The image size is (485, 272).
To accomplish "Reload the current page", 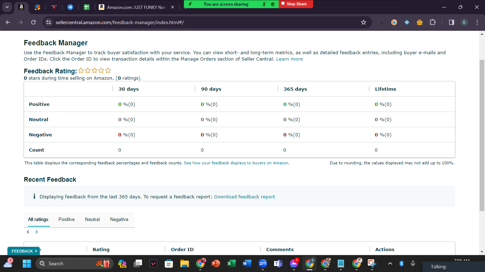I will coord(33,22).
